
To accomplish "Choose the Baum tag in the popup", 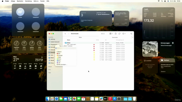I will [x=59, y=52].
